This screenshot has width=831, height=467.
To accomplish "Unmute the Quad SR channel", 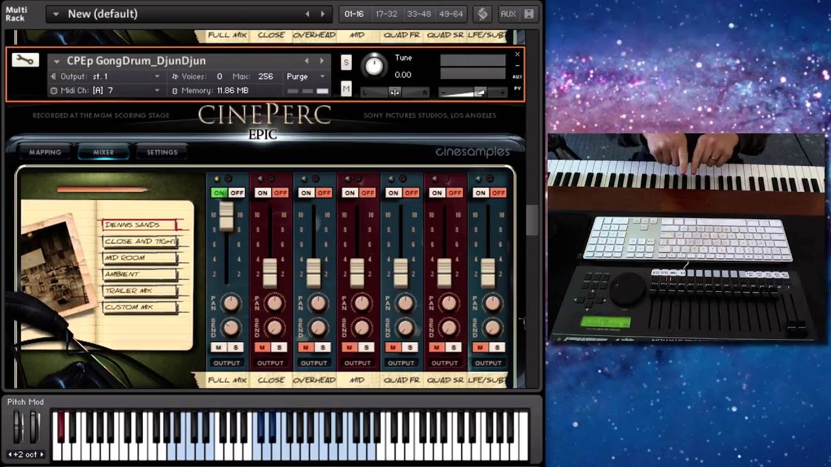I will (x=436, y=348).
